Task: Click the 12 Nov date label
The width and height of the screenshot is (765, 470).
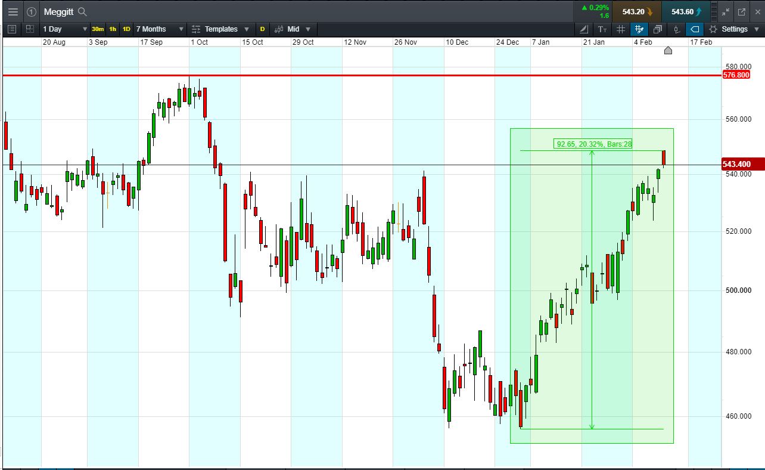Action: click(x=355, y=42)
